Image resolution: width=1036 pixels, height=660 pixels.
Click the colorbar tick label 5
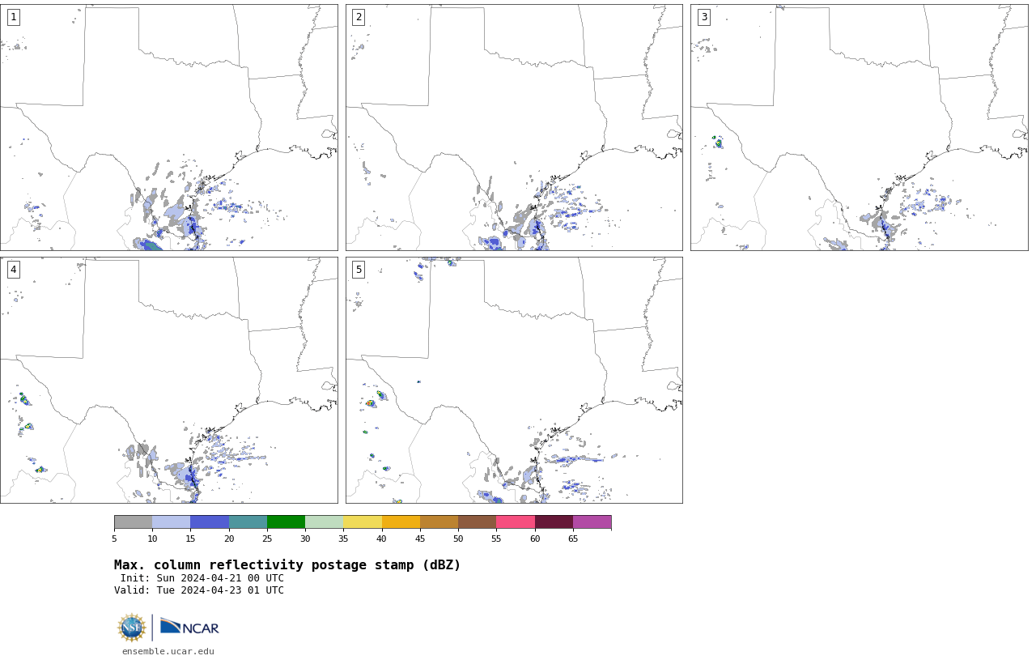click(114, 539)
